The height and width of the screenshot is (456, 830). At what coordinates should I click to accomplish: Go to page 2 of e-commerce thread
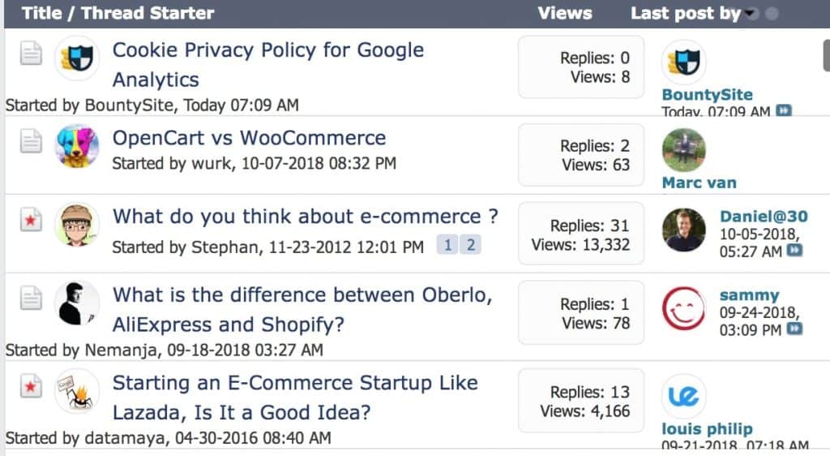coord(470,245)
